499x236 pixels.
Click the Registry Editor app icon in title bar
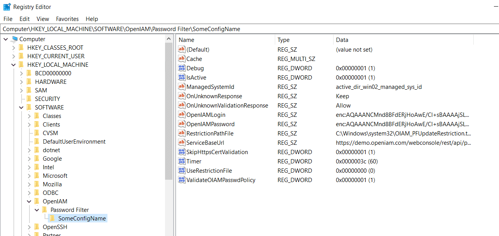click(7, 7)
